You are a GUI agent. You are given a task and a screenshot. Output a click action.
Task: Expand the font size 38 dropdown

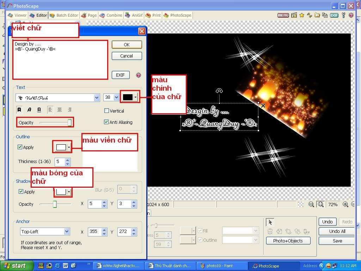[116, 98]
